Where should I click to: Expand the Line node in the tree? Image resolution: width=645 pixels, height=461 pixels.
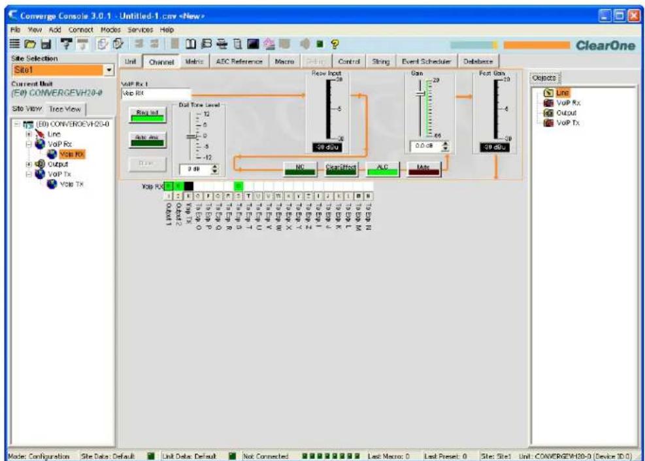[29, 134]
